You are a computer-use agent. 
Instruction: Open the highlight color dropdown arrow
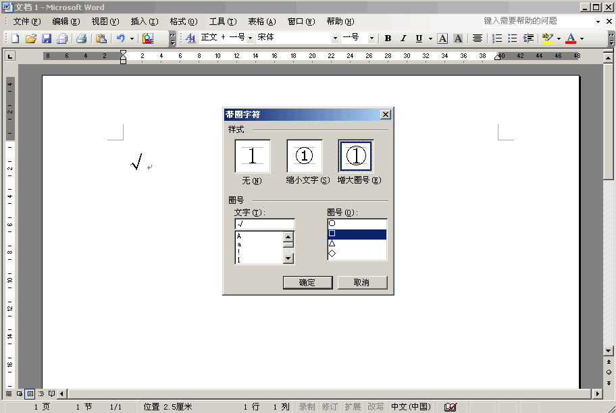(559, 38)
